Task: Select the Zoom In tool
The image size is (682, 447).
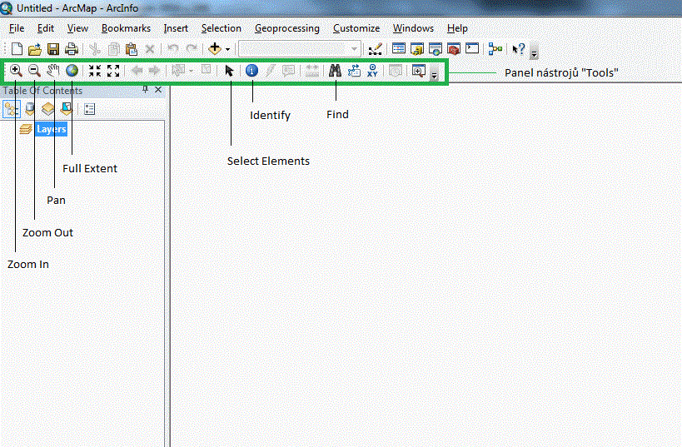Action: (x=16, y=71)
